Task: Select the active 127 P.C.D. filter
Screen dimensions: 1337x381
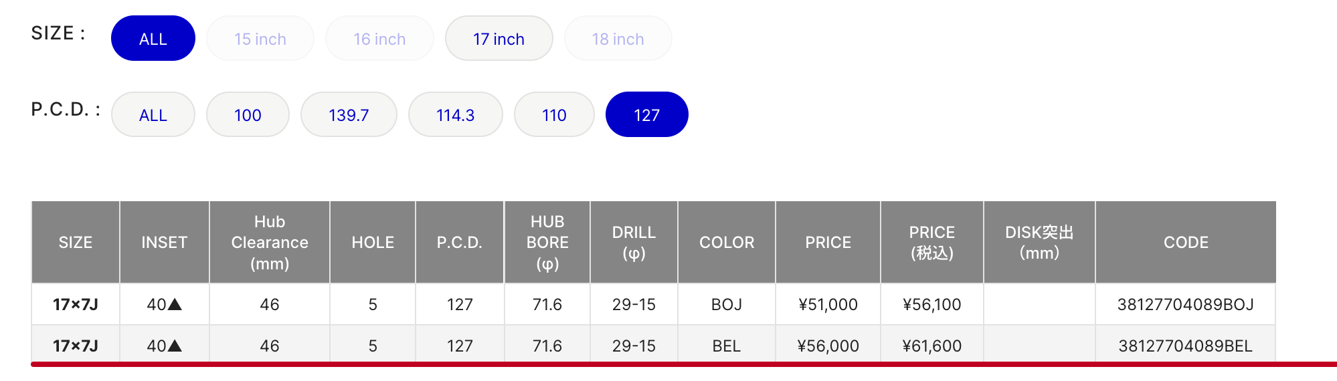Action: pos(647,115)
